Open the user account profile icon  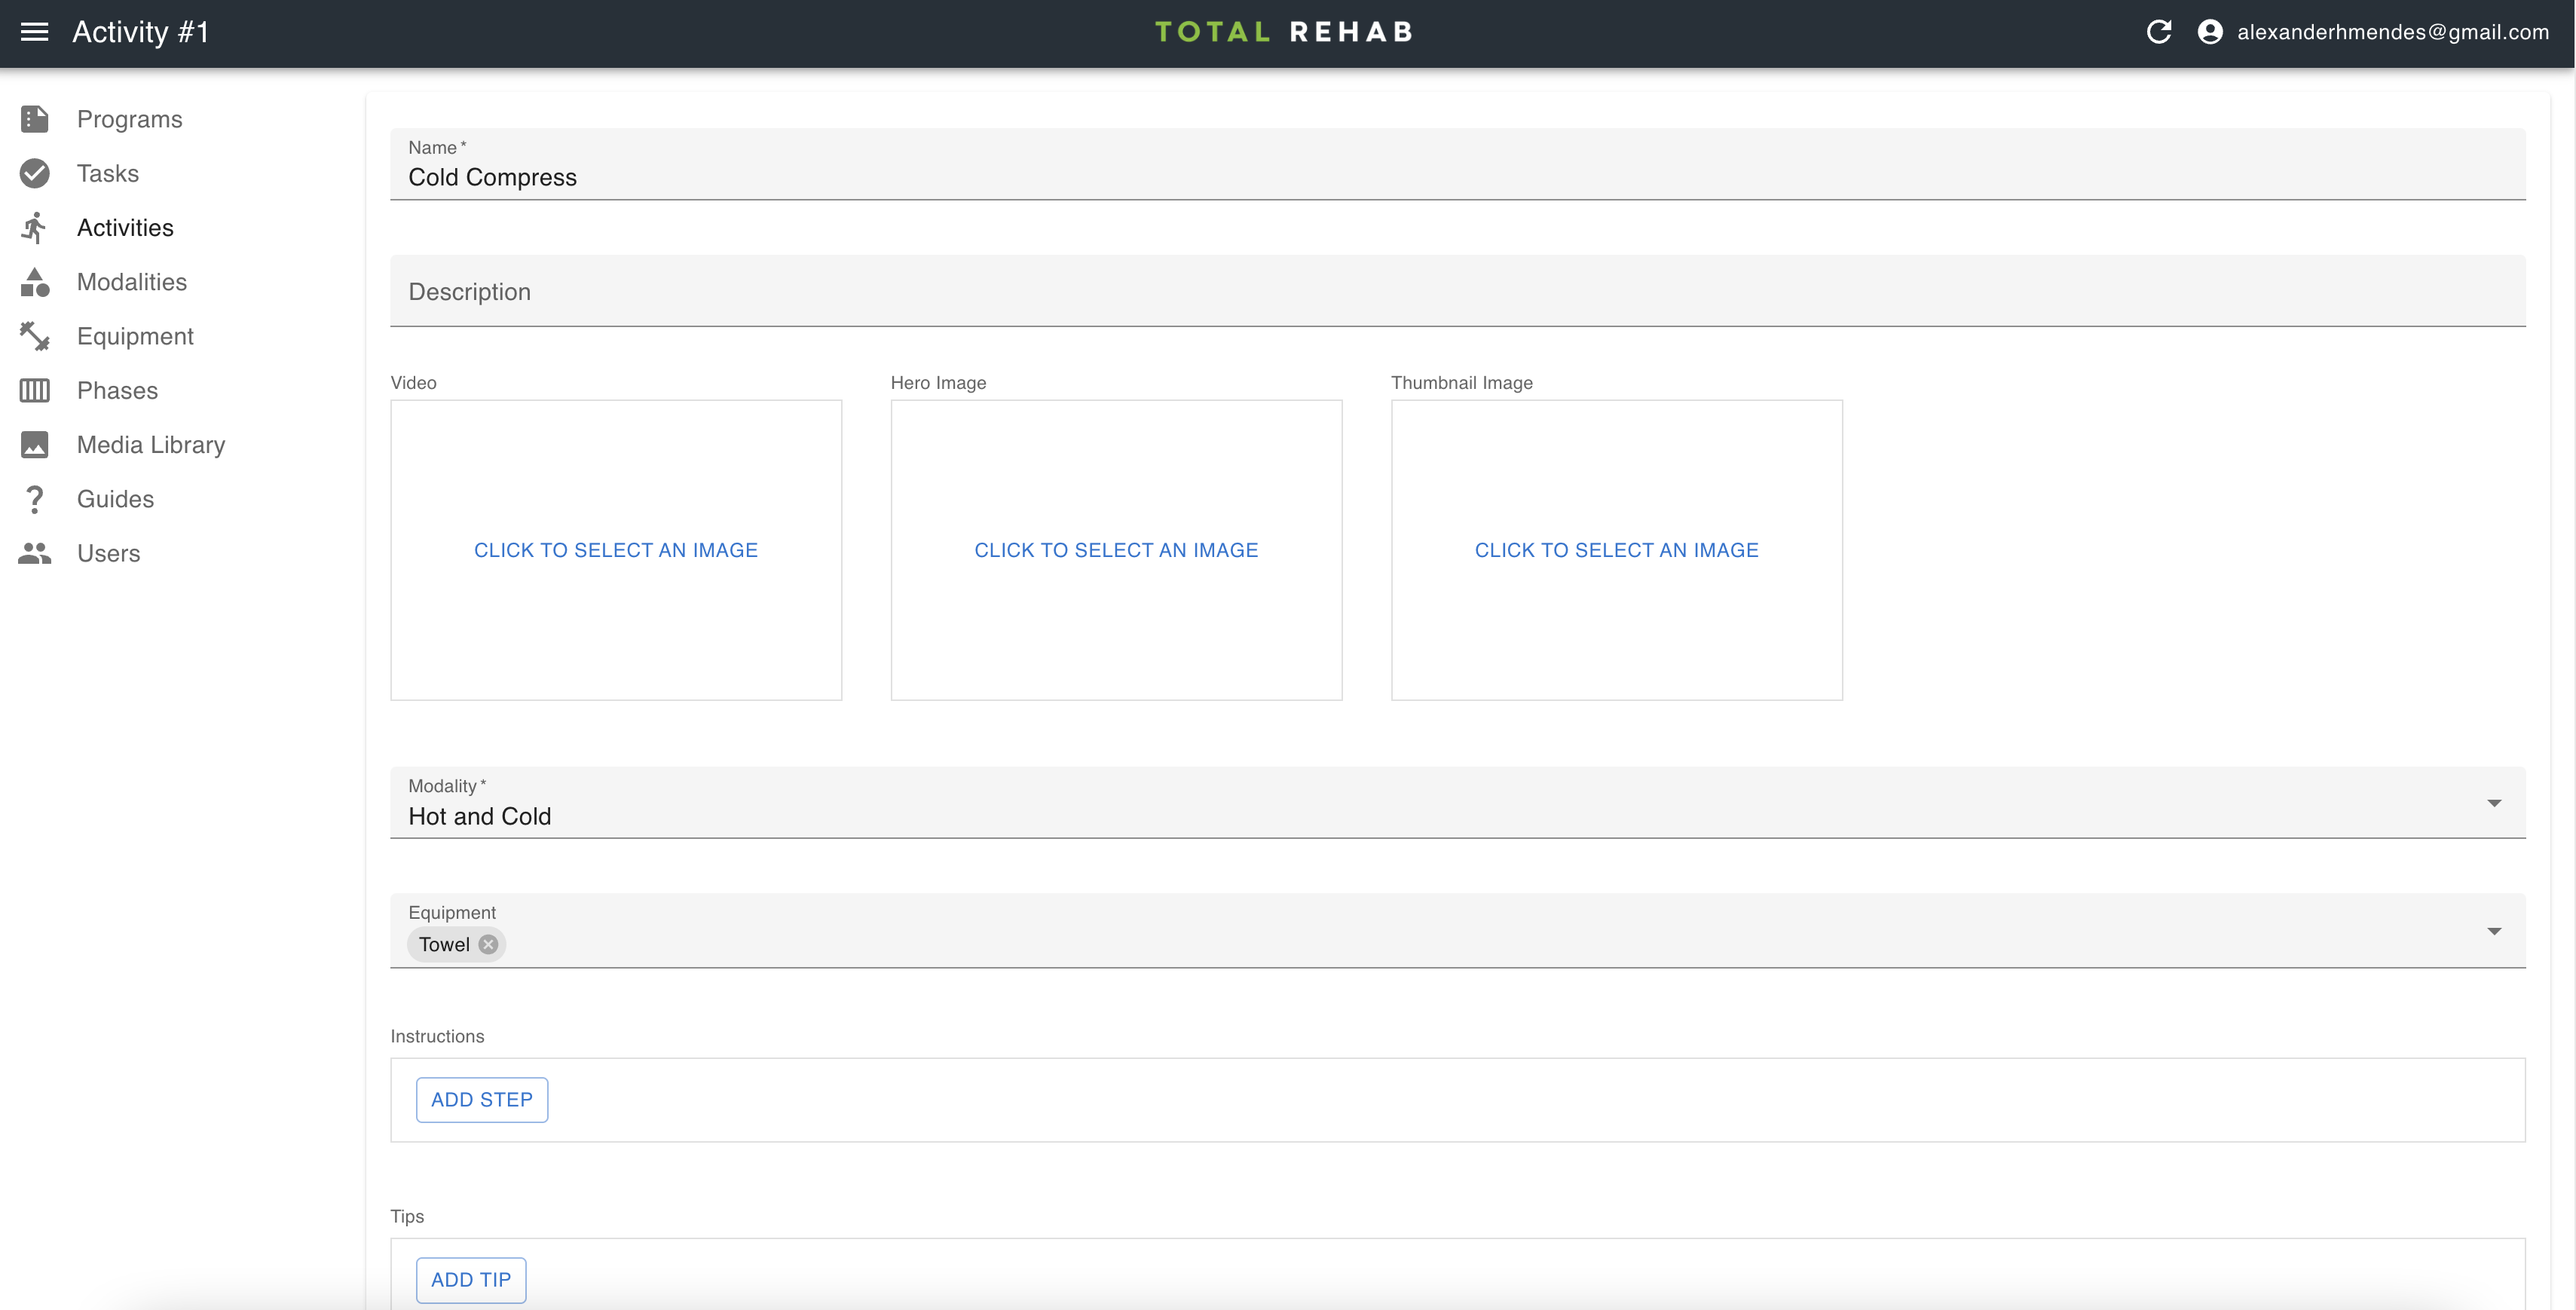click(2210, 32)
